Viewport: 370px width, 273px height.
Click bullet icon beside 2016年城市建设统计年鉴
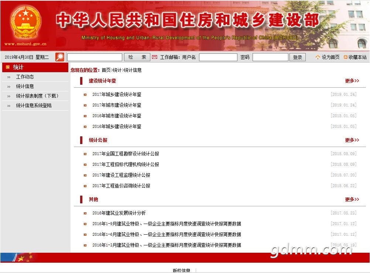(85, 116)
